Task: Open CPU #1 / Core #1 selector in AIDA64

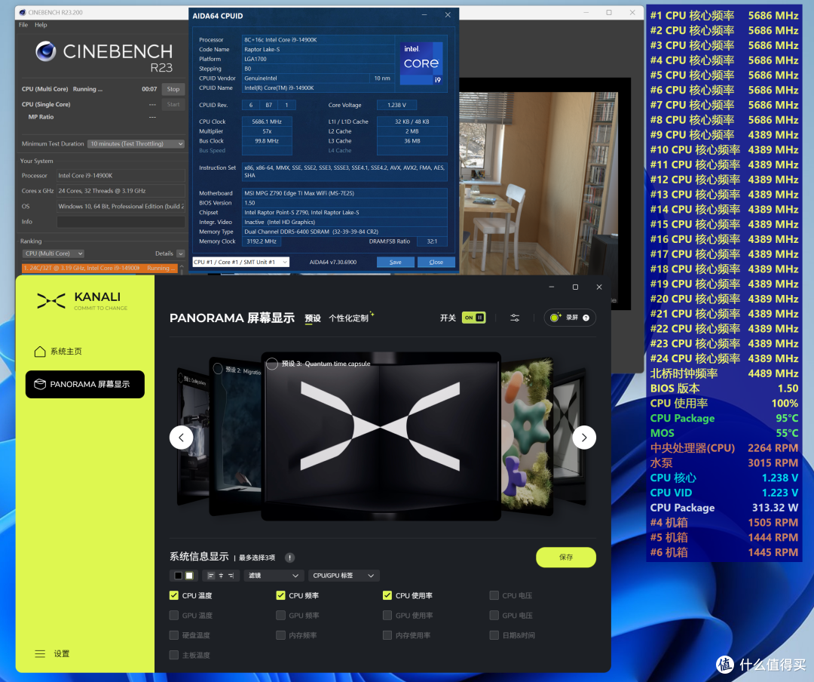Action: (x=241, y=262)
